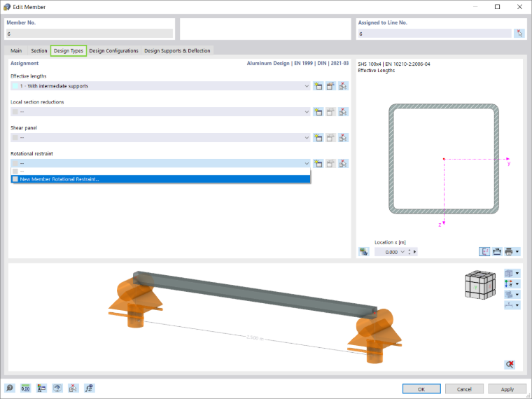
Task: Click the dimension line display icon
Action: click(x=509, y=305)
